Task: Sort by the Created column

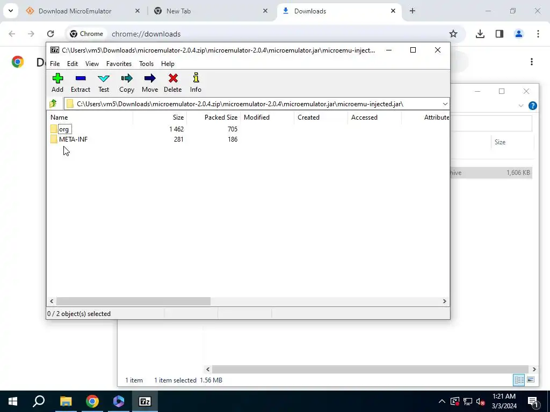Action: [321, 117]
